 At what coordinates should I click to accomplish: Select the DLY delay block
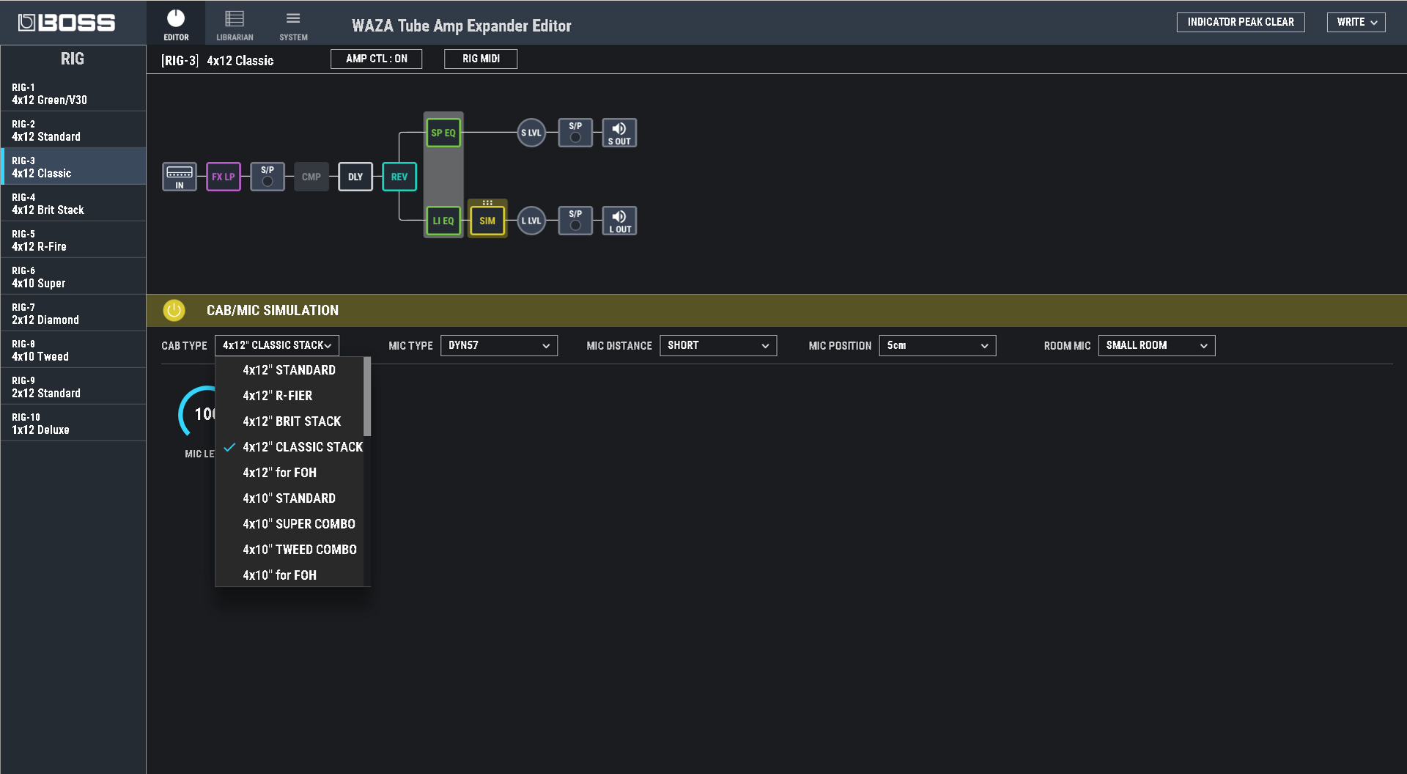(355, 177)
